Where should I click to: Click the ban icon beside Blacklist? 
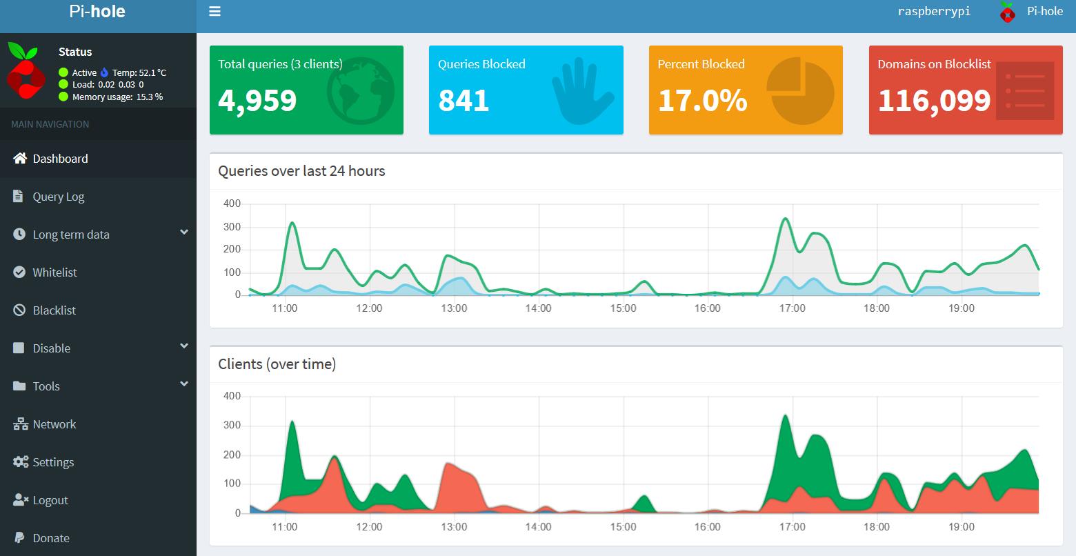click(19, 310)
